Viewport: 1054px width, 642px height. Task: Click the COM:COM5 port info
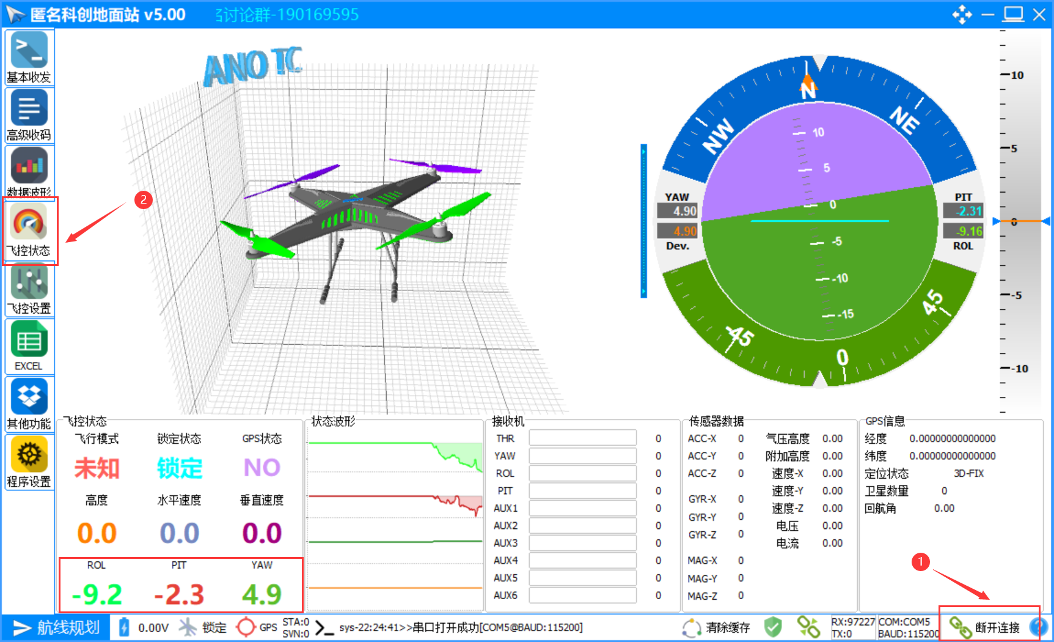pyautogui.click(x=904, y=621)
